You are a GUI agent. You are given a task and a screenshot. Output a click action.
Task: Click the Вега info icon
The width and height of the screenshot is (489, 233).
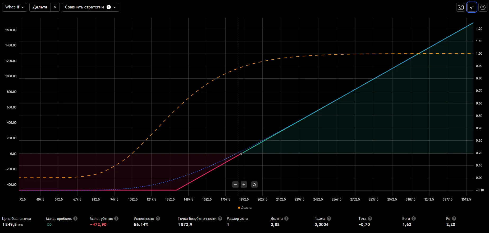[x=414, y=218]
